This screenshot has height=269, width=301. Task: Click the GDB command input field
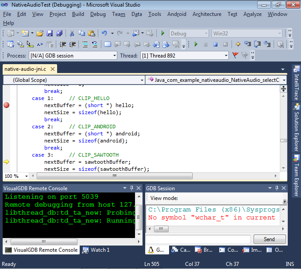[198, 239]
